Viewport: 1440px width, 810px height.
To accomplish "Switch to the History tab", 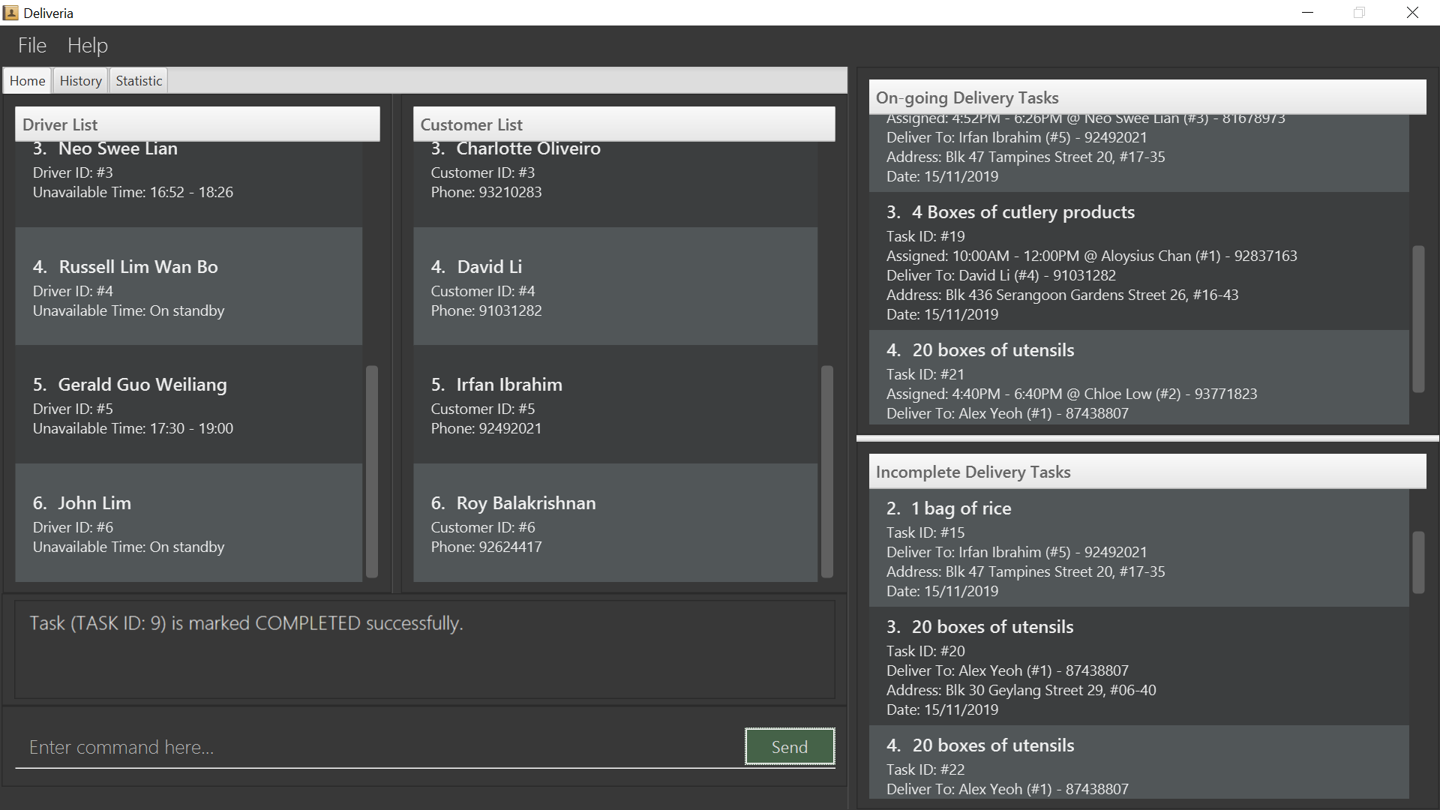I will 80,81.
